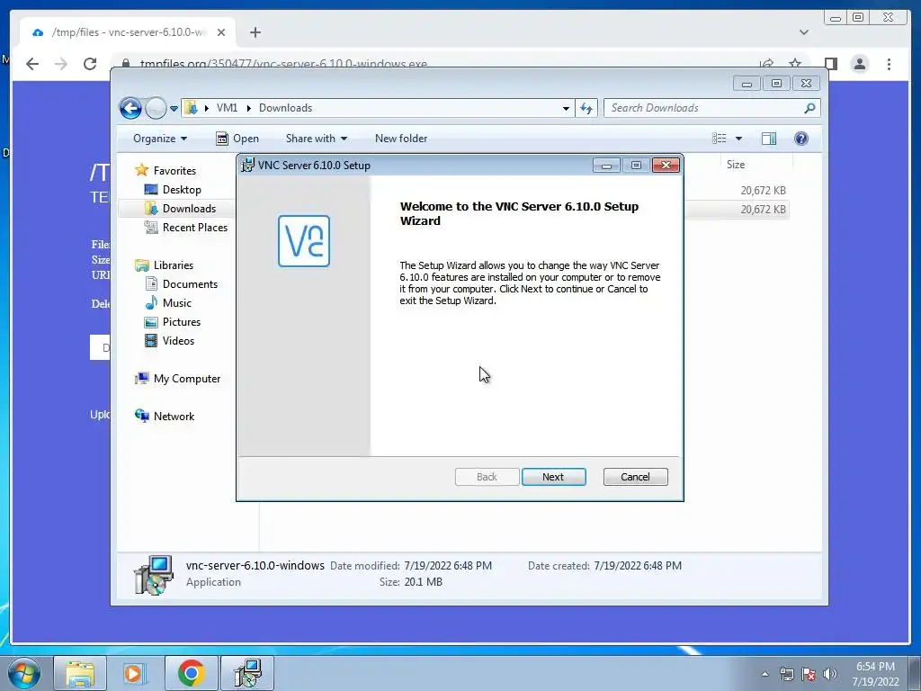The height and width of the screenshot is (691, 921).
Task: Click the network tray icon
Action: click(786, 675)
